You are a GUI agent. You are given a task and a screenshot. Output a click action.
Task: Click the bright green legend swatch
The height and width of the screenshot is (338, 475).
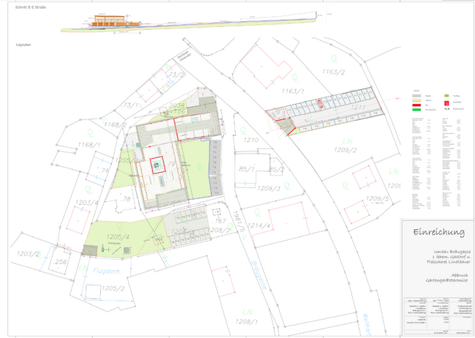(417, 110)
